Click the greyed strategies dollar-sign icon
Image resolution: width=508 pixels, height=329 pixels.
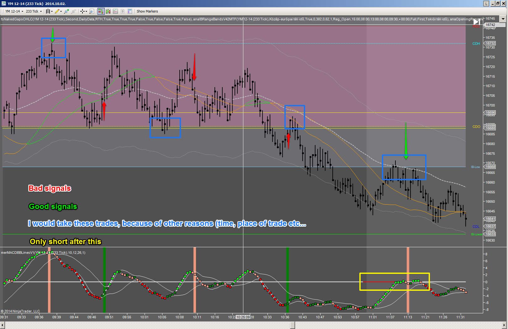click(123, 11)
